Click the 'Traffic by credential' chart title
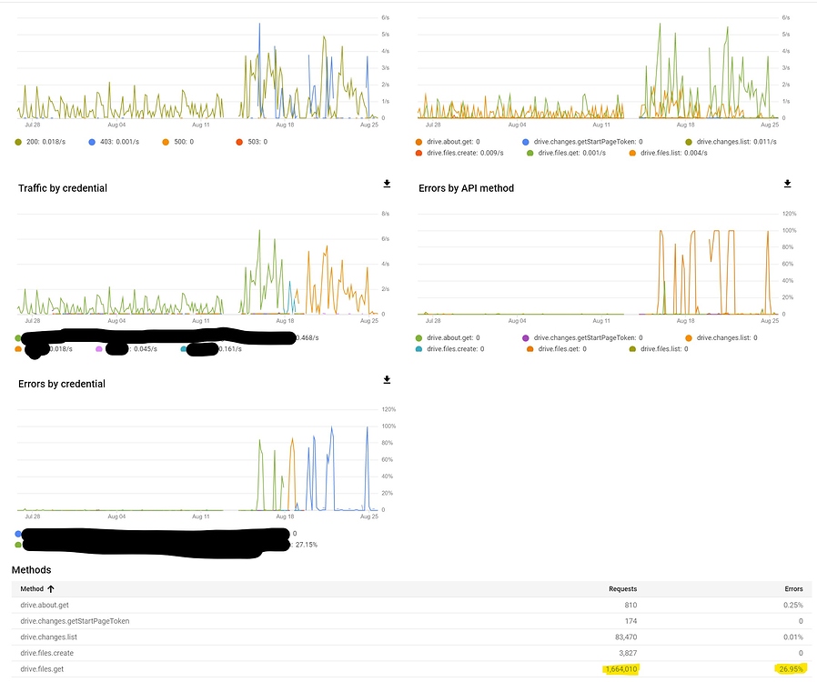Image resolution: width=817 pixels, height=682 pixels. click(x=63, y=188)
